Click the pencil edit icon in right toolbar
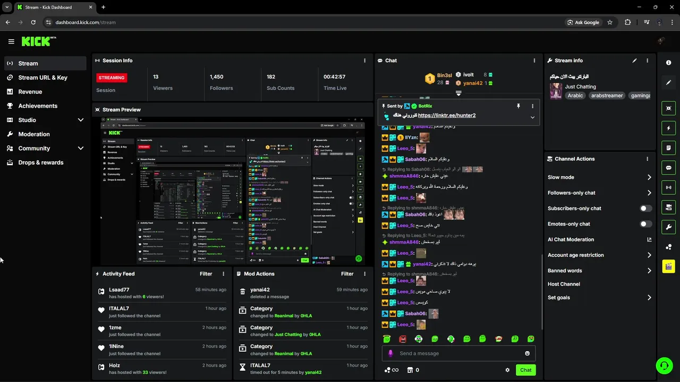This screenshot has width=680, height=382. pyautogui.click(x=668, y=83)
